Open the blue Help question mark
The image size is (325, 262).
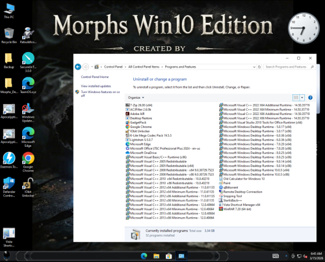(310, 98)
